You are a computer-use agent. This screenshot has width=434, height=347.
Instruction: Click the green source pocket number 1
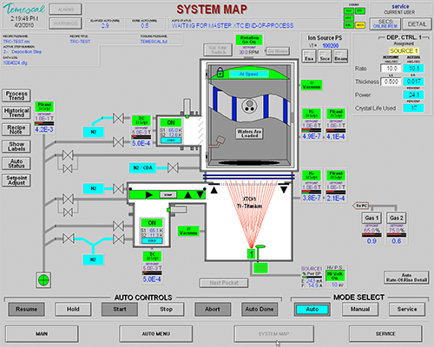coord(251,253)
